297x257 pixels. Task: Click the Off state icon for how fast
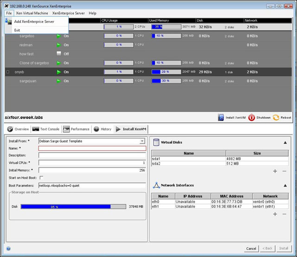pyautogui.click(x=59, y=54)
